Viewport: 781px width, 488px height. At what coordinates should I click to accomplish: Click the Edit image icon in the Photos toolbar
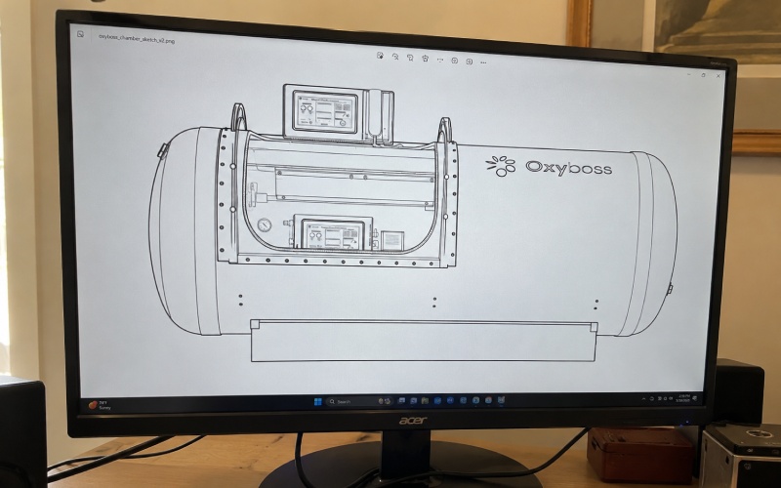point(380,56)
